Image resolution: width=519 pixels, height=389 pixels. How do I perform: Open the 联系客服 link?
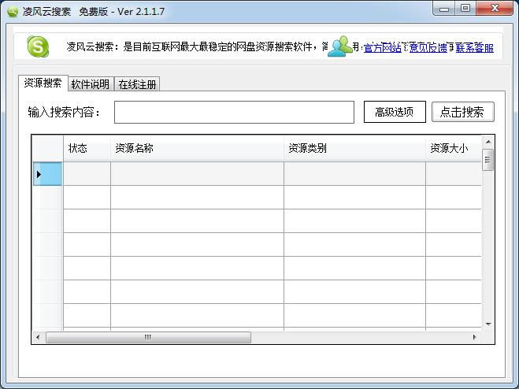(475, 48)
